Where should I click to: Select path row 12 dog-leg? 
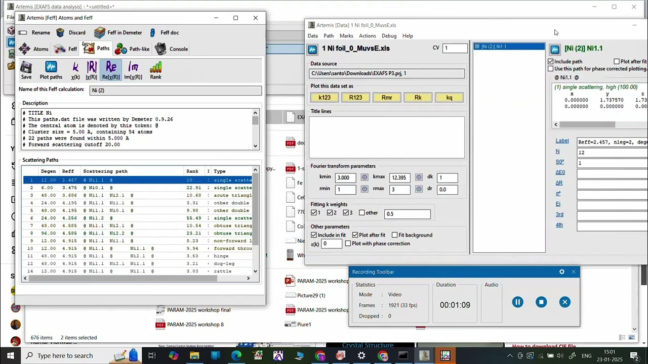(137, 263)
